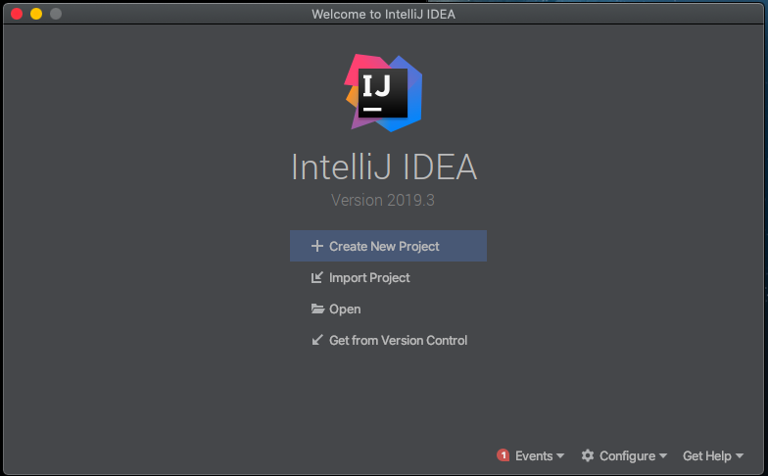Image resolution: width=768 pixels, height=476 pixels.
Task: Minimize the window with the yellow button
Action: [36, 14]
